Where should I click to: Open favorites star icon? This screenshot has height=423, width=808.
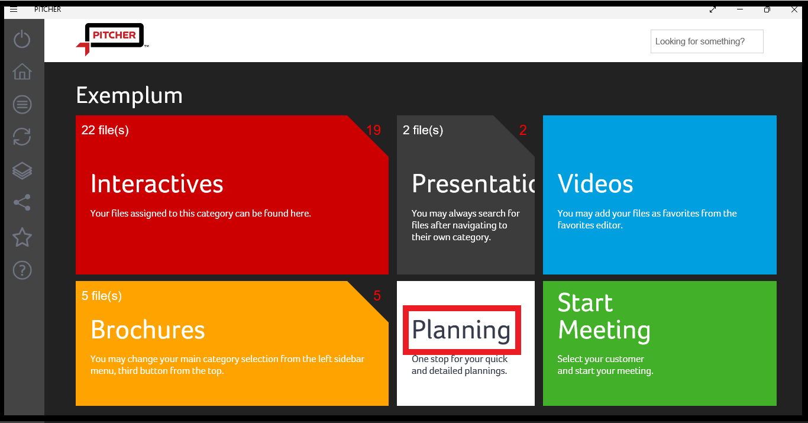22,237
